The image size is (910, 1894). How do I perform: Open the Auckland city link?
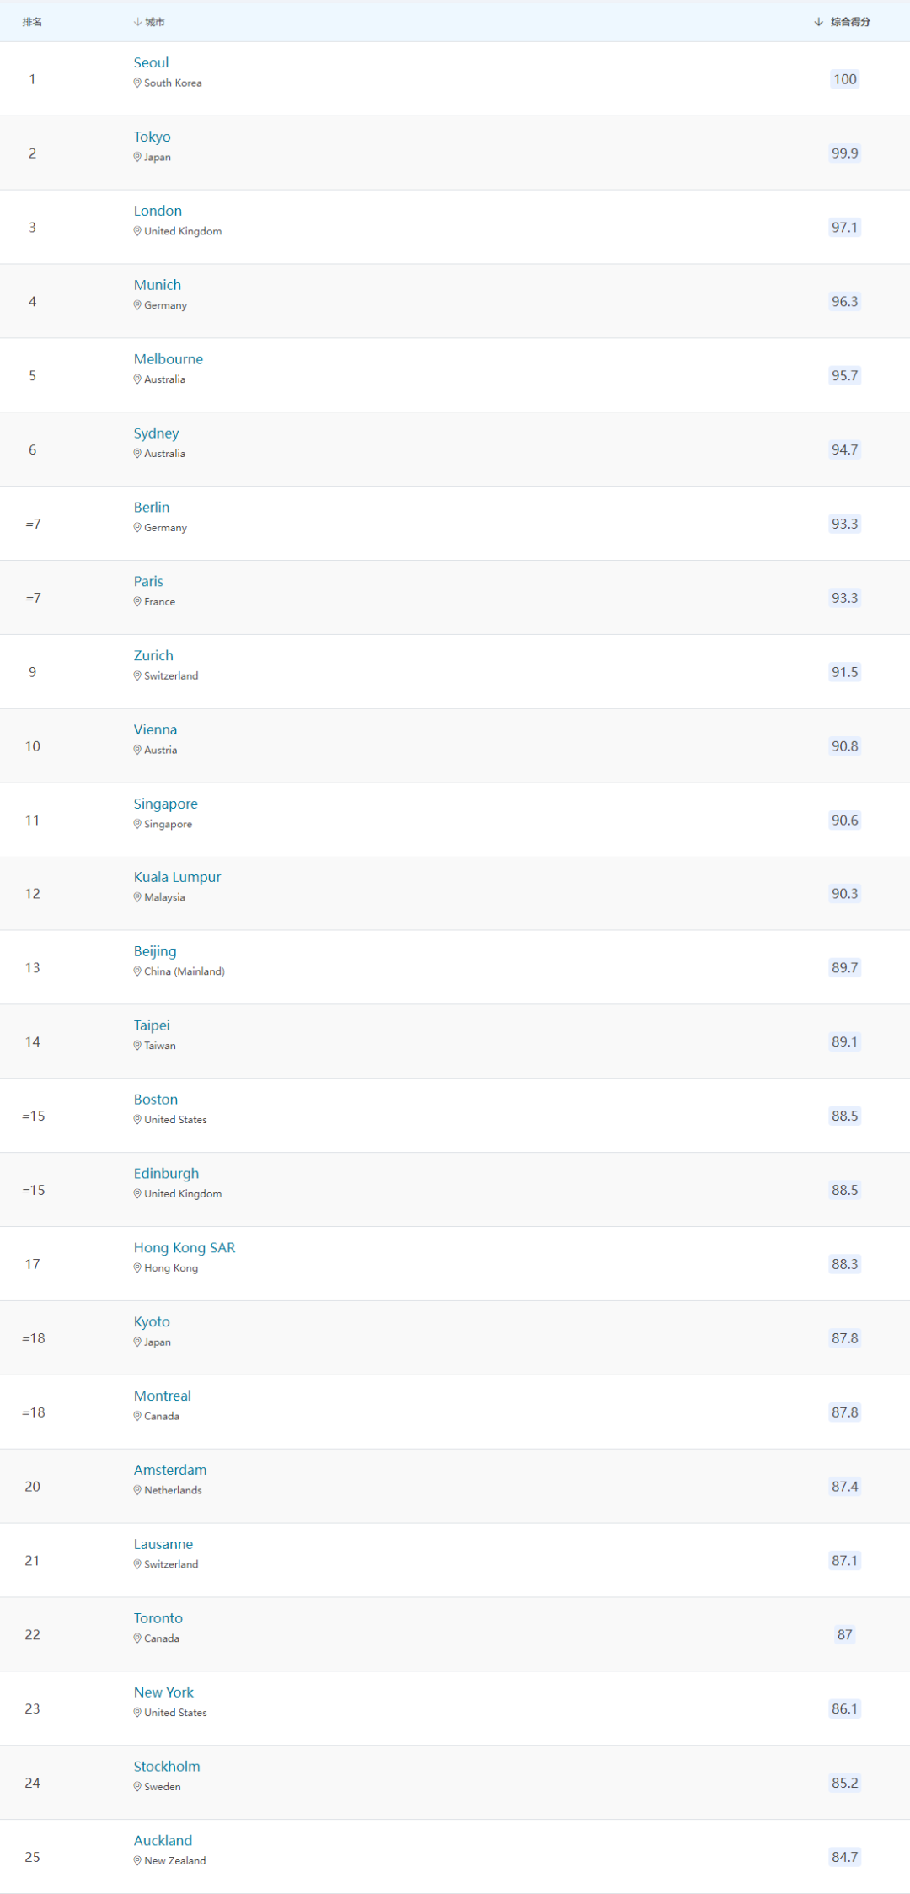pos(163,1840)
